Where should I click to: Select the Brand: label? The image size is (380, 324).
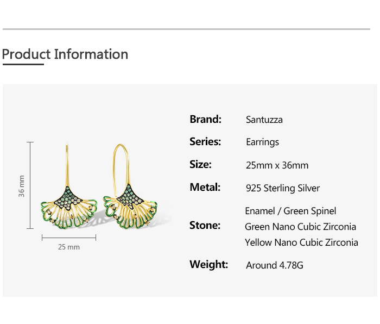205,119
